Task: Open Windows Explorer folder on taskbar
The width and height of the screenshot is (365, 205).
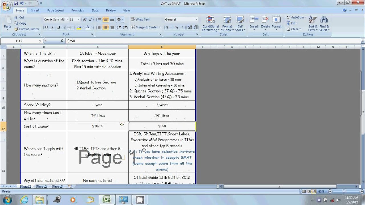Action: [40, 200]
